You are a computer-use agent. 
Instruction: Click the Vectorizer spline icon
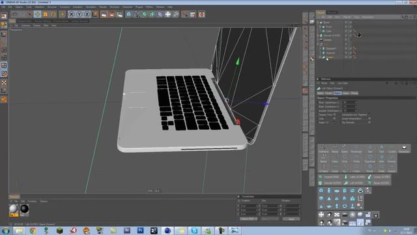404,148
